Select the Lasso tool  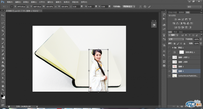pos(3,23)
